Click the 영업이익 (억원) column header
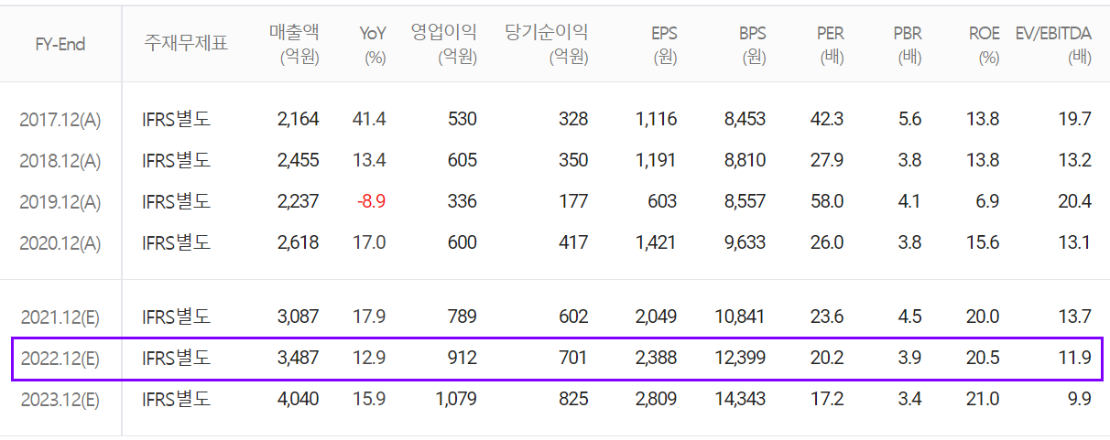 click(444, 44)
